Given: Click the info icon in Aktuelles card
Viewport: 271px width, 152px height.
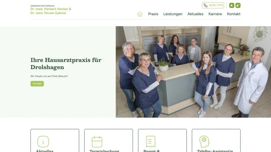Looking at the screenshot, I should pyautogui.click(x=43, y=142).
